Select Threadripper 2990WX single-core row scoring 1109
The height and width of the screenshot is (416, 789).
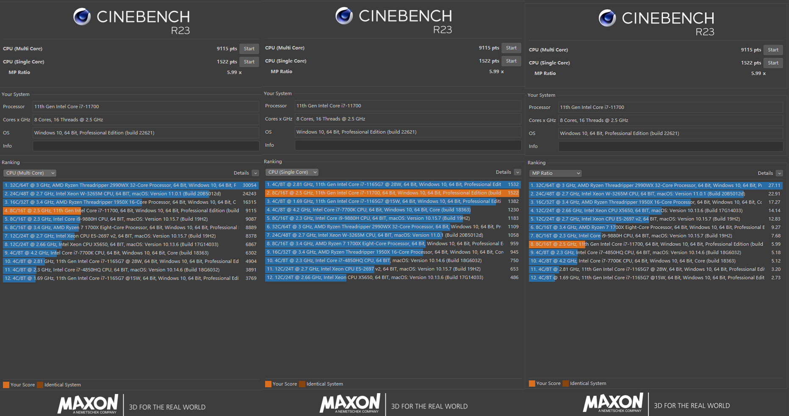pyautogui.click(x=393, y=227)
